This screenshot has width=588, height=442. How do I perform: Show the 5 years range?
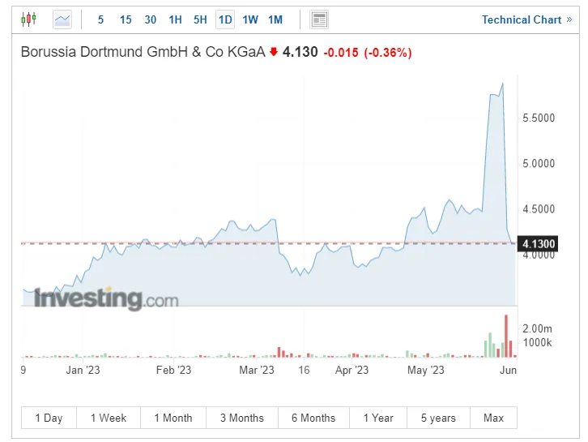coord(438,418)
